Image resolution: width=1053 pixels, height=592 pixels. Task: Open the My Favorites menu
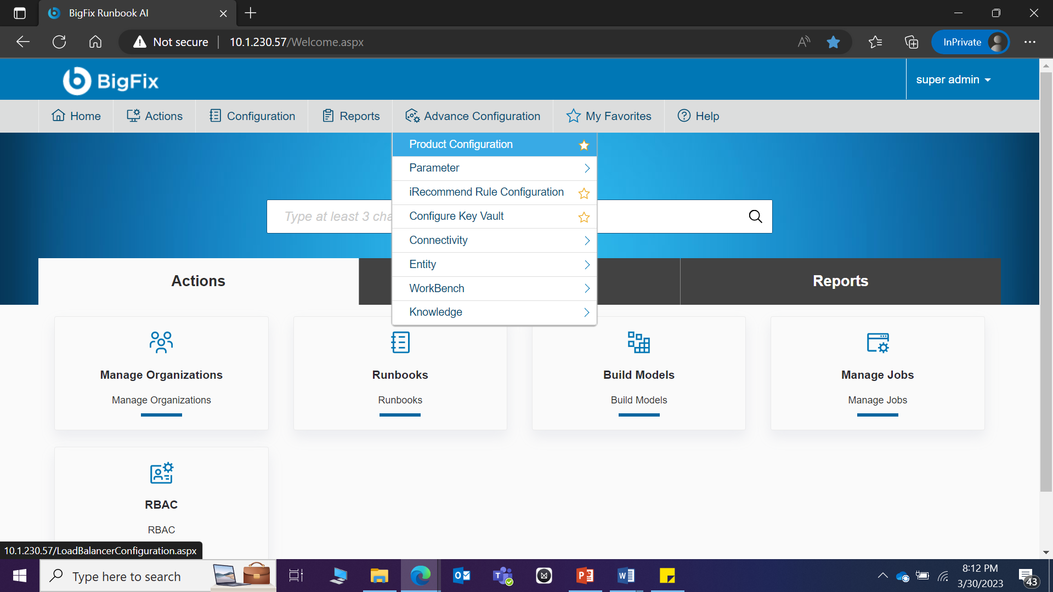pyautogui.click(x=609, y=116)
